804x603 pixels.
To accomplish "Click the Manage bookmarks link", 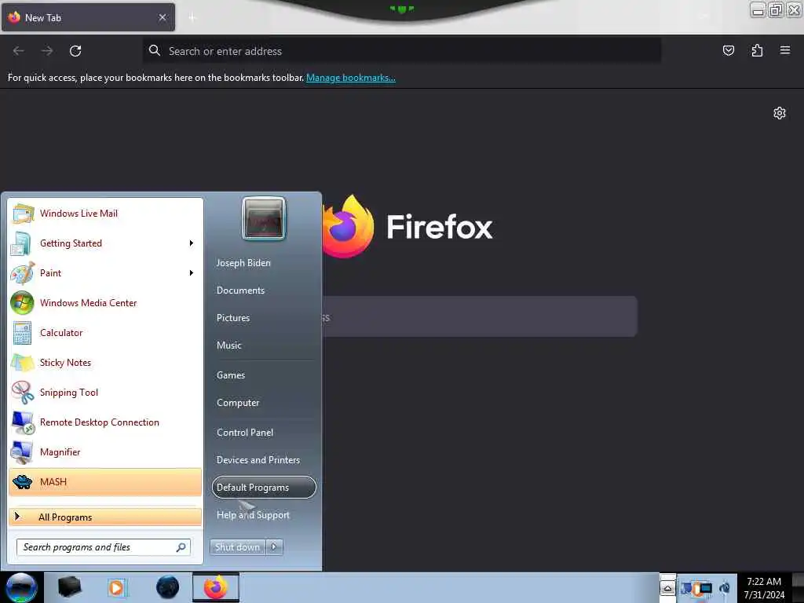I will (351, 78).
